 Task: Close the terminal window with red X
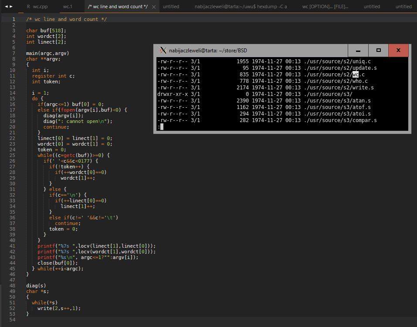(x=398, y=51)
